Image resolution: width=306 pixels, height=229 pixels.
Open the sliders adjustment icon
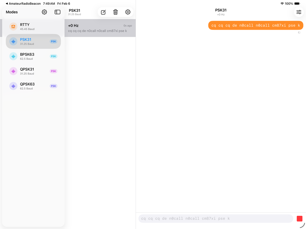pyautogui.click(x=299, y=12)
